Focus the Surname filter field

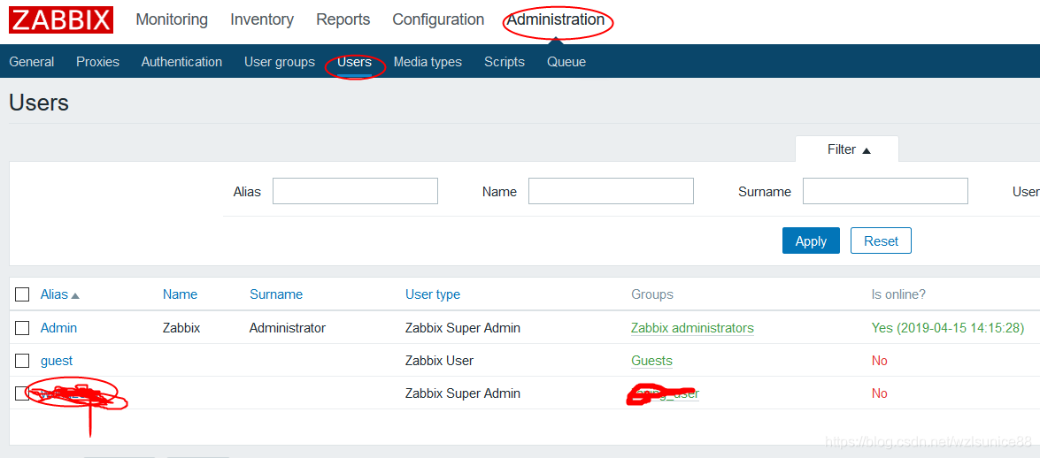point(885,191)
